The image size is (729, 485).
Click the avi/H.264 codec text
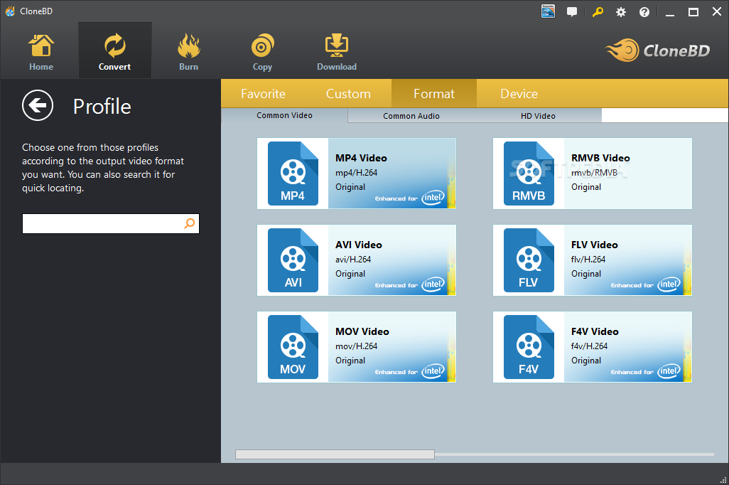[x=353, y=260]
